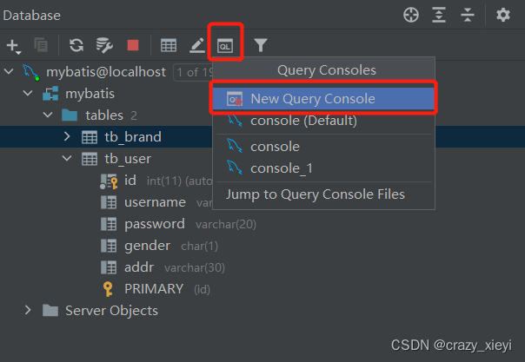This screenshot has width=525, height=362.
Task: Expand the Server Objects node
Action: coord(29,310)
